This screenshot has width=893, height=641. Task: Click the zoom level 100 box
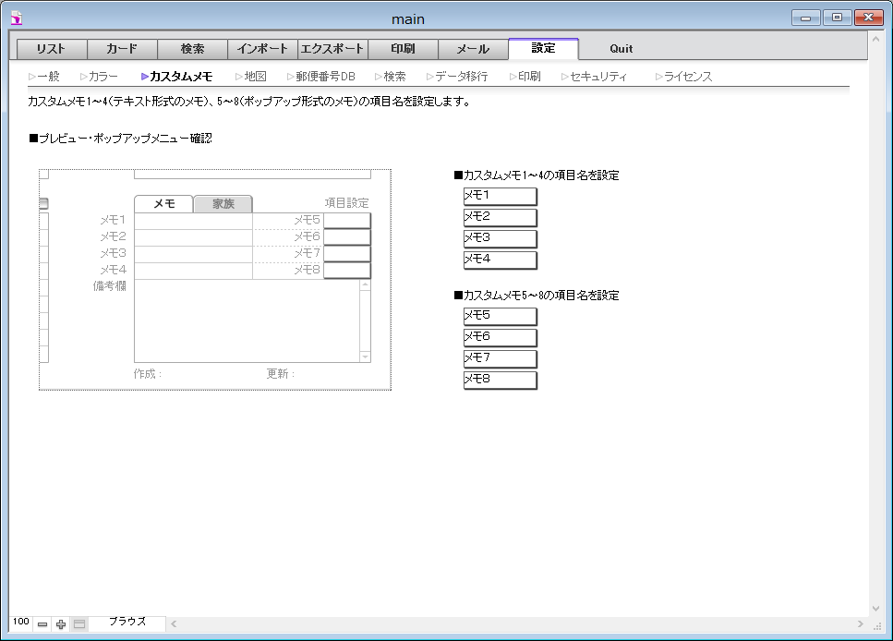21,623
